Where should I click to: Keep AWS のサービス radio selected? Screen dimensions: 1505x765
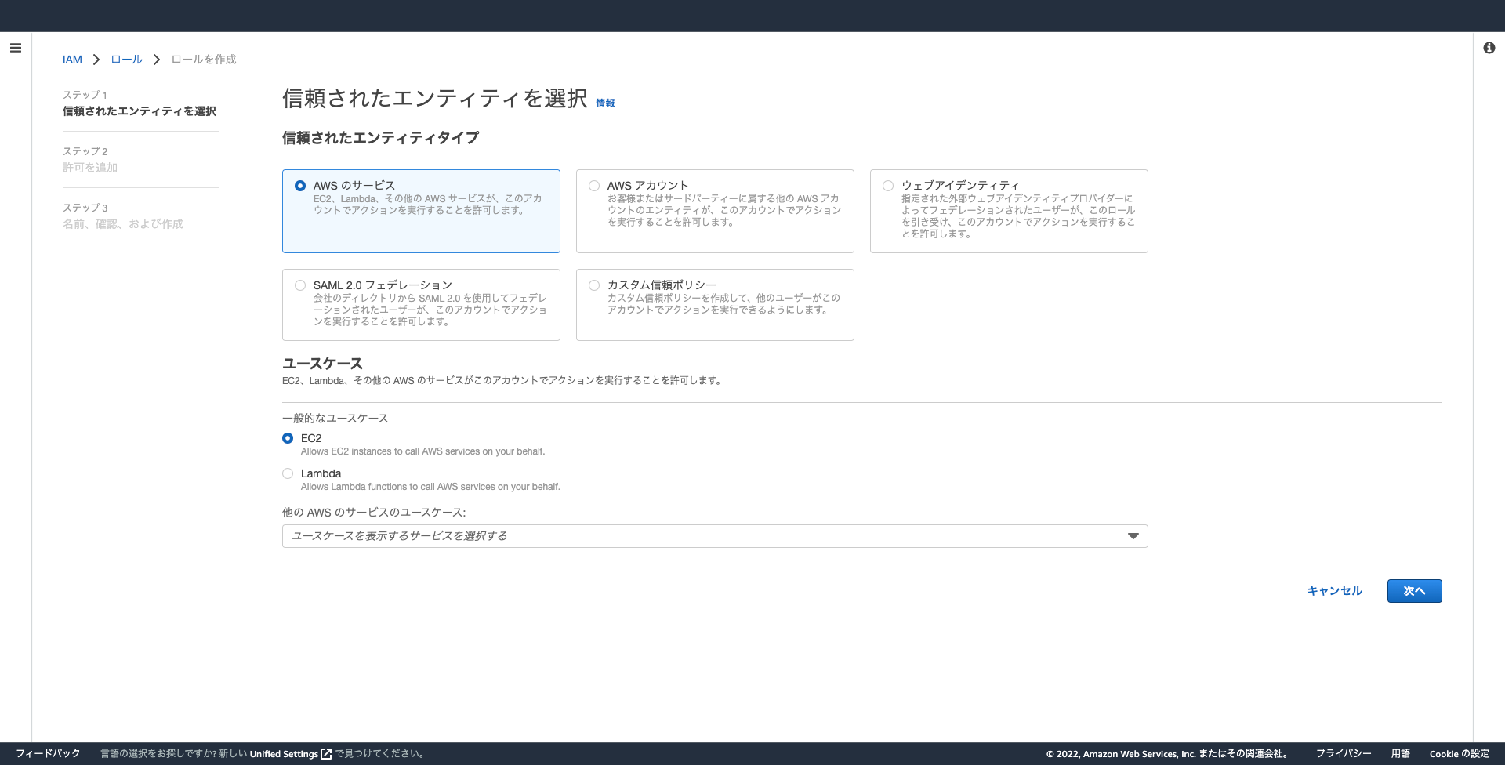coord(300,186)
